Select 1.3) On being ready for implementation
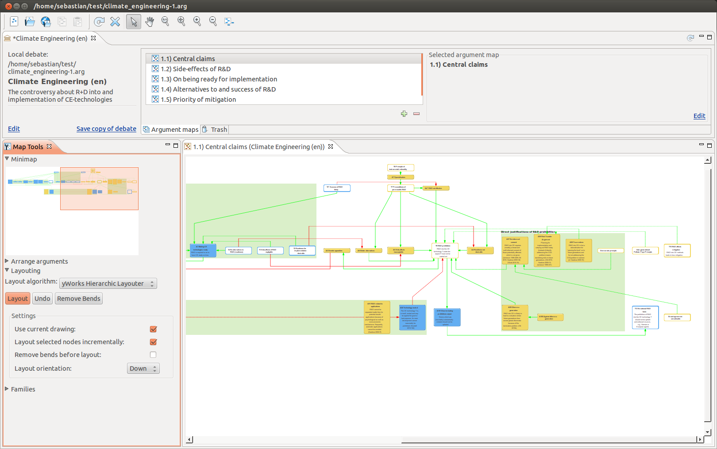This screenshot has width=717, height=449. (284, 79)
